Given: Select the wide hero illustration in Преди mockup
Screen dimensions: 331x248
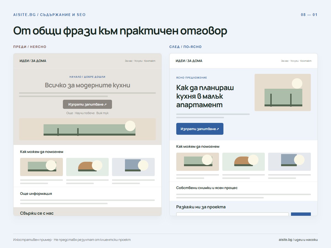Looking at the screenshot, I should 87,129.
